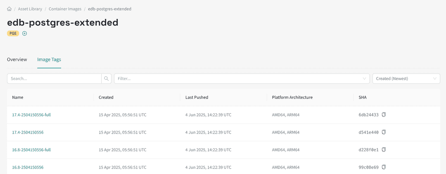Click Last Pushed date in 17.4-2504150556-full row
Screen dimensions: 446x174
tap(209, 115)
